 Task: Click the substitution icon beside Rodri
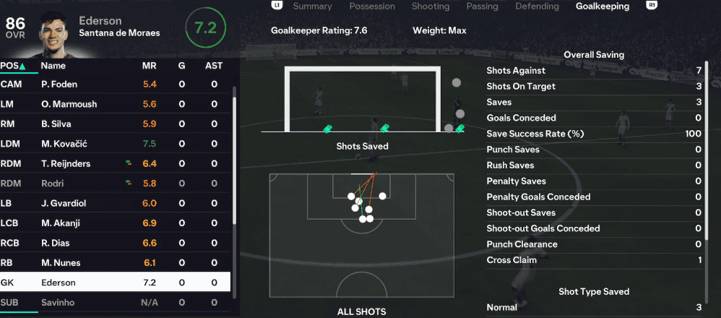129,184
